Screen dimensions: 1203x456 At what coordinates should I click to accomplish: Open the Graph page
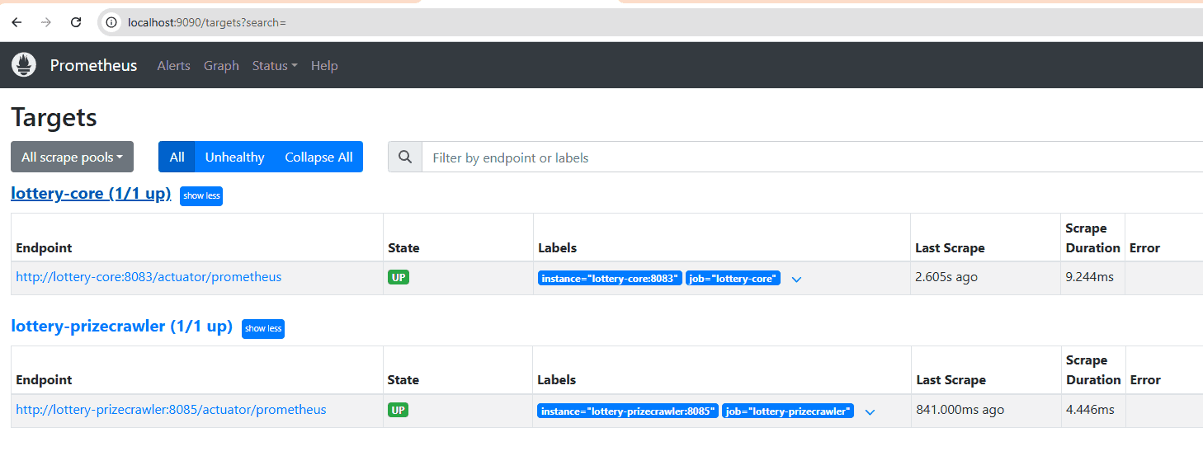coord(221,66)
